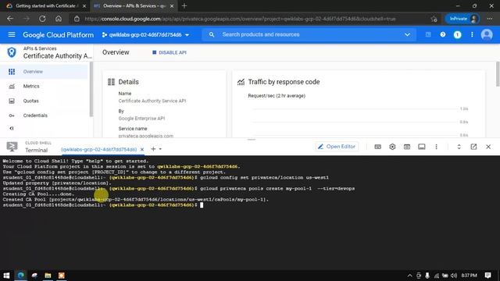Maximize Cloud Shell panel with arrows icon
The image size is (500, 281).
(459, 147)
